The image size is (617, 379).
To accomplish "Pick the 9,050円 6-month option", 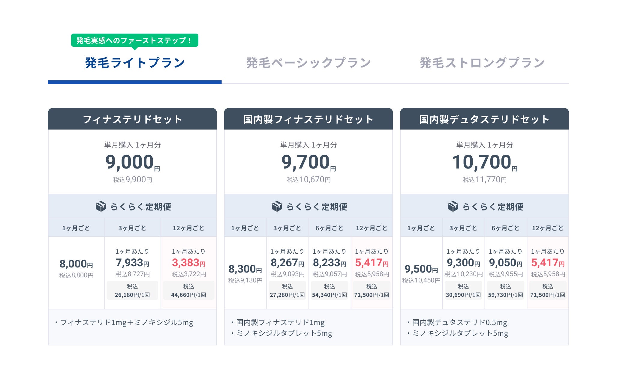I will click(x=506, y=263).
